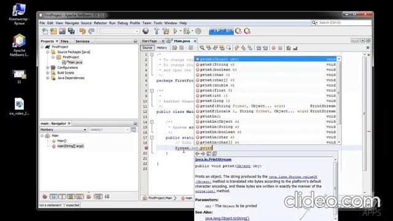The image size is (393, 221).
Task: Click the Find Next Occurrence editor icon
Action: 216,48
